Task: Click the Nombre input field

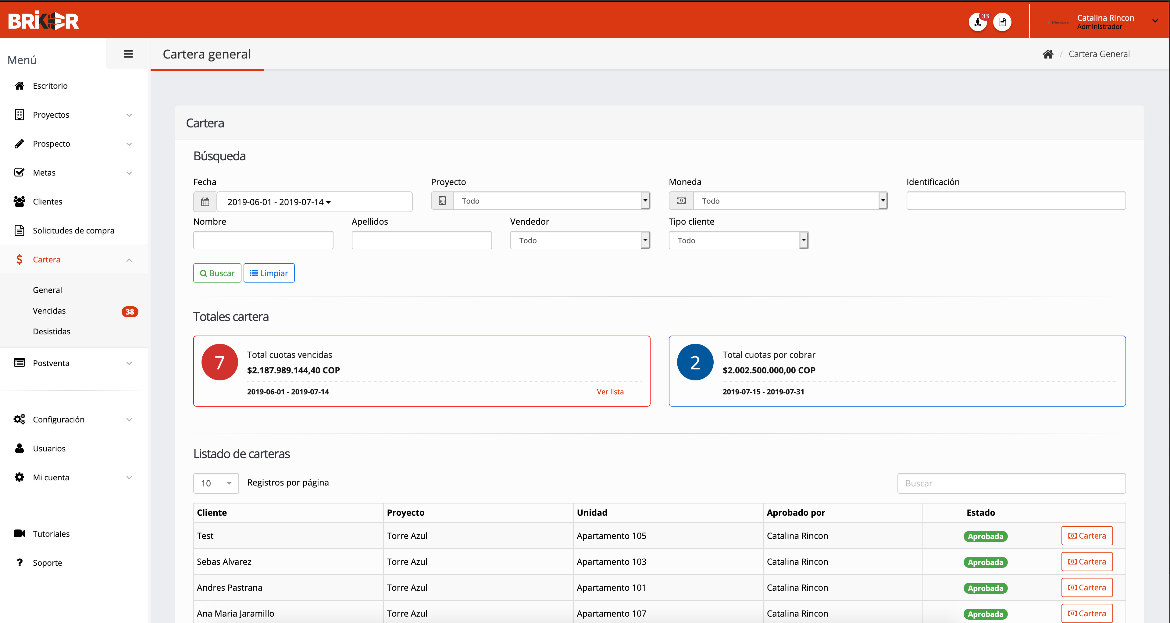Action: [263, 240]
